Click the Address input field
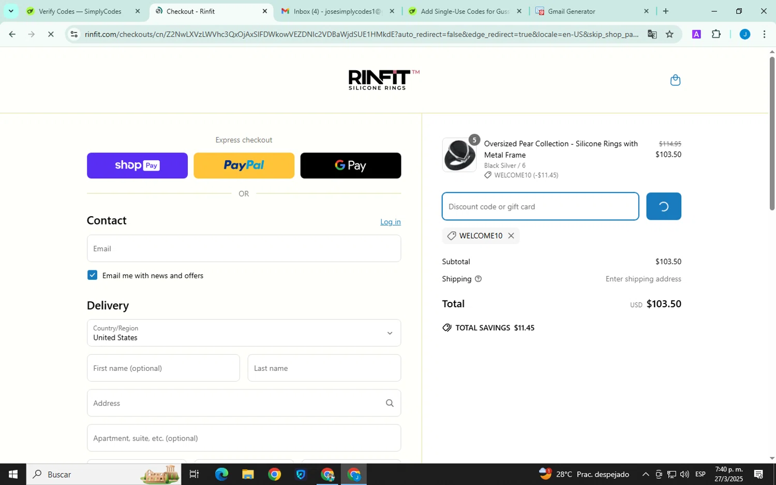Screen dimensions: 776x485 pyautogui.click(x=244, y=403)
